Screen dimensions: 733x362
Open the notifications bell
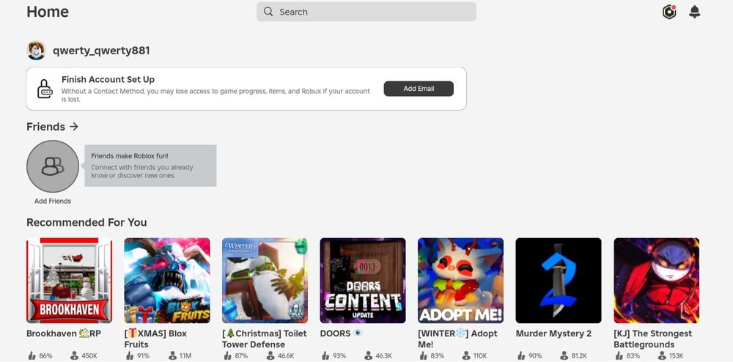[x=695, y=12]
